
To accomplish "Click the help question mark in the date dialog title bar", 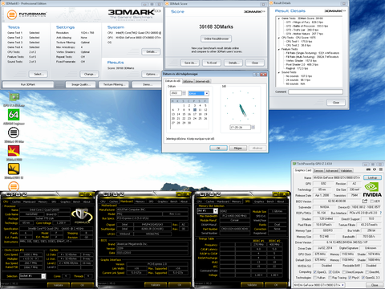I will 256,75.
